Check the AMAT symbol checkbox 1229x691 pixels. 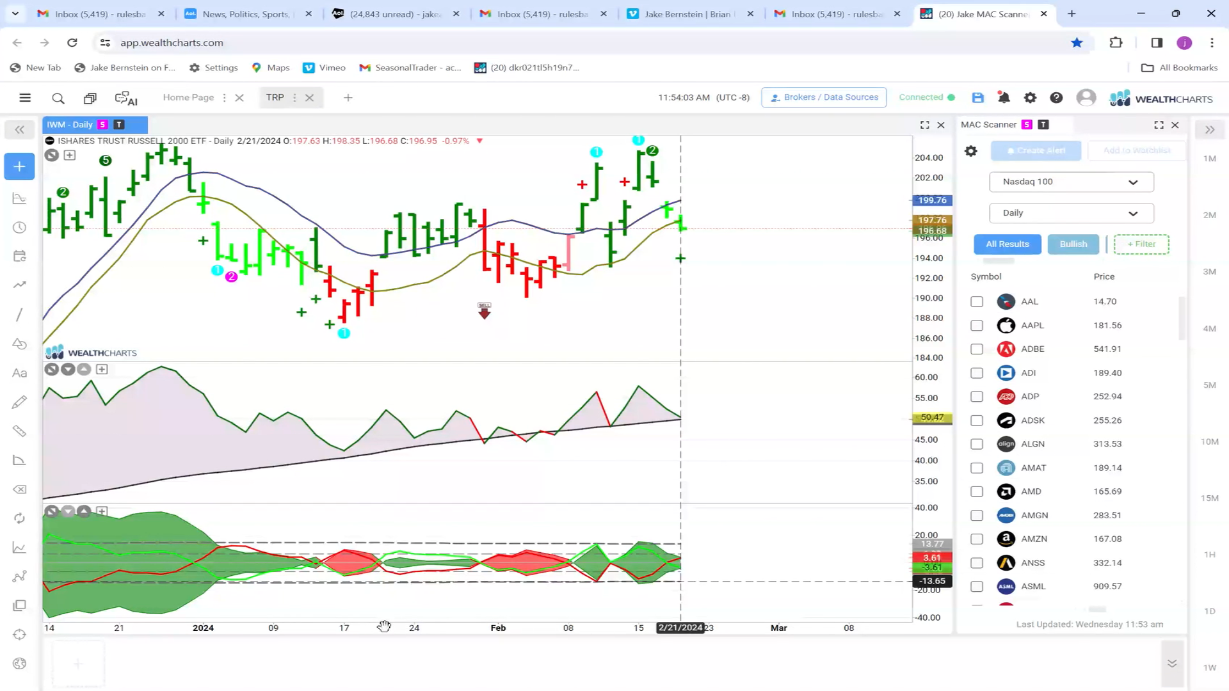click(x=977, y=468)
